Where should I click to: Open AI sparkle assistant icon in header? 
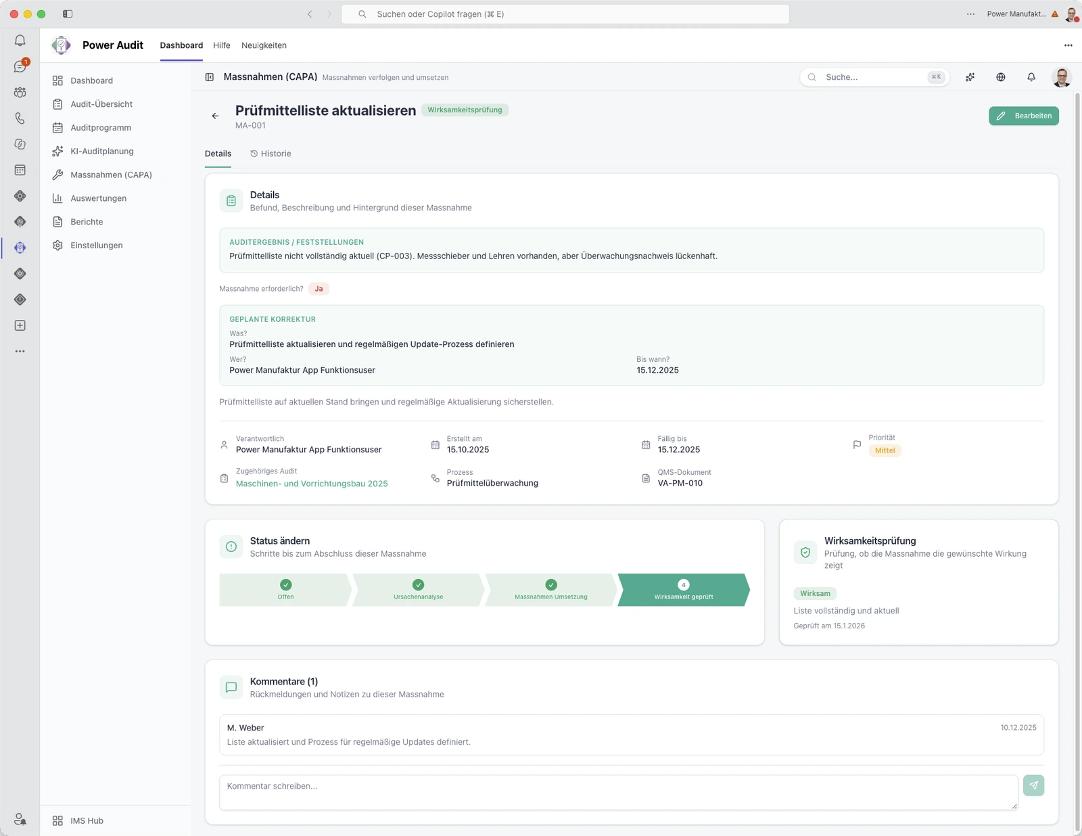970,77
